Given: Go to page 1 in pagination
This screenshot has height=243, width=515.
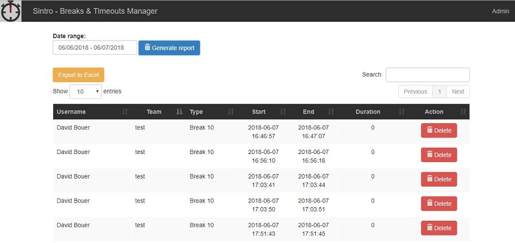Looking at the screenshot, I should (439, 92).
